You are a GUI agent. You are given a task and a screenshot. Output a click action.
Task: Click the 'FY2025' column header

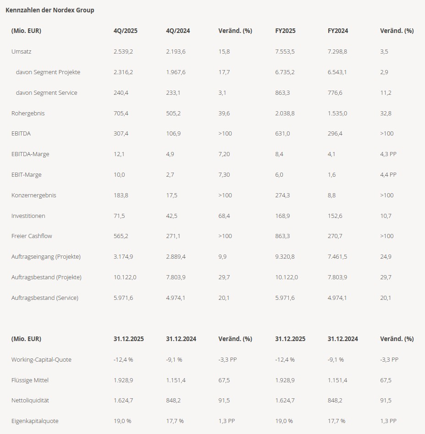tap(285, 31)
